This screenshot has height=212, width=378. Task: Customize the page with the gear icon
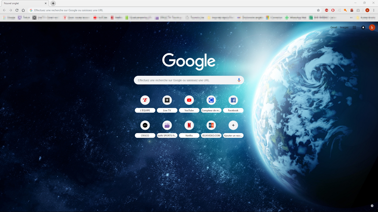372,206
